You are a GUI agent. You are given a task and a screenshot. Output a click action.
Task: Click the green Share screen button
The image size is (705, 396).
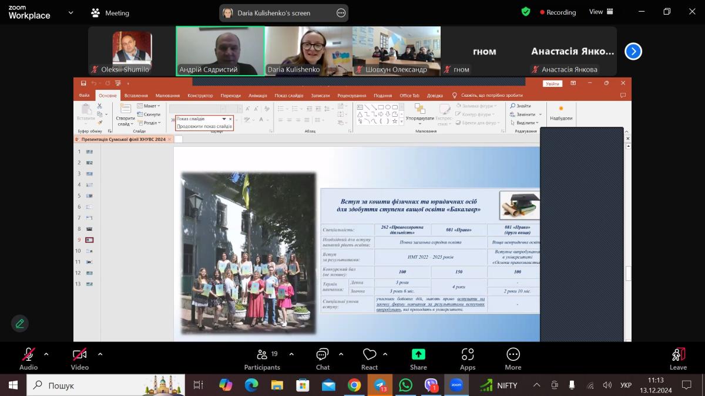pyautogui.click(x=418, y=358)
